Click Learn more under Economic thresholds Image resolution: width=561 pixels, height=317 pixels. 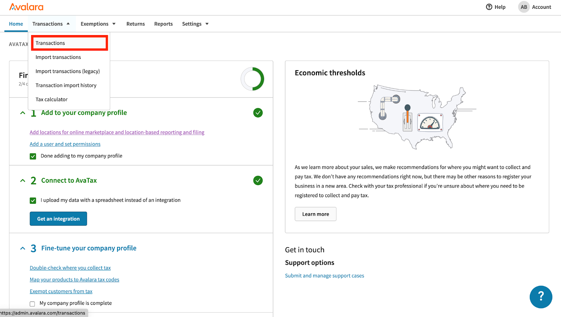point(316,214)
